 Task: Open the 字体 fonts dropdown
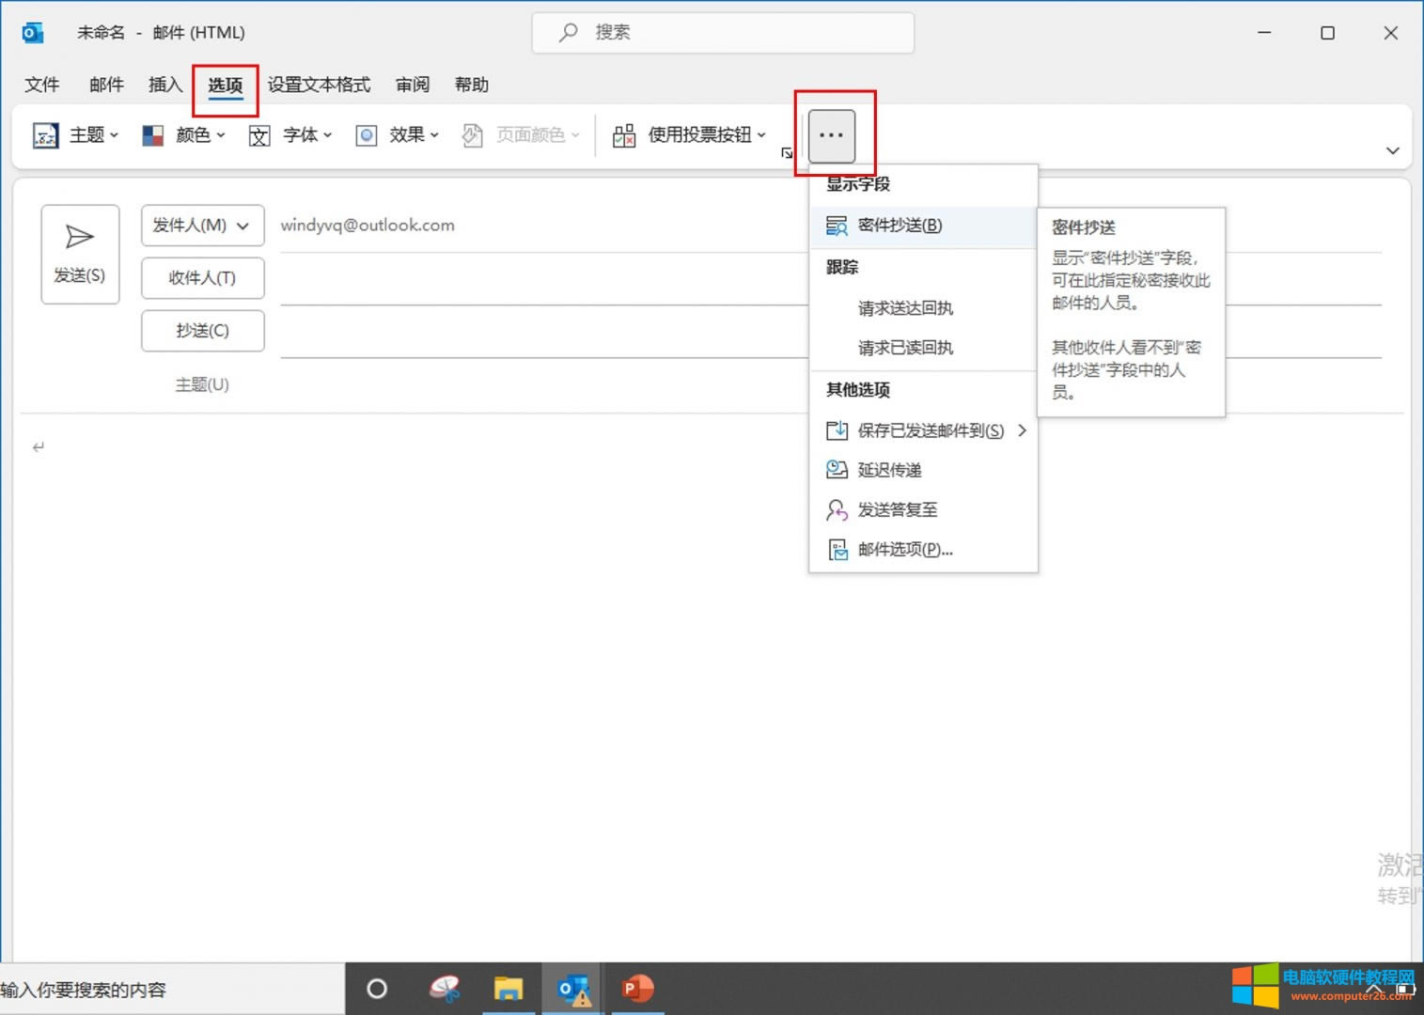click(290, 135)
